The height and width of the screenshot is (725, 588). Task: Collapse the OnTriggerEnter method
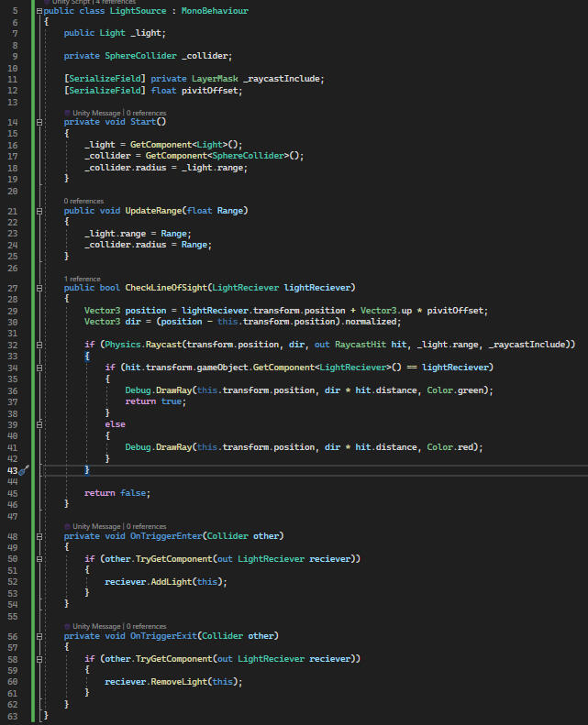click(x=39, y=536)
